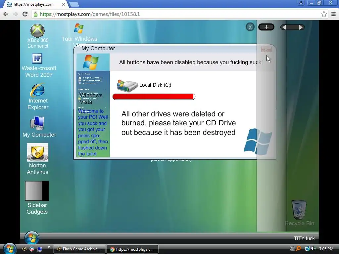
Task: Switch to mostplays Chrome taskbar item
Action: pos(132,249)
